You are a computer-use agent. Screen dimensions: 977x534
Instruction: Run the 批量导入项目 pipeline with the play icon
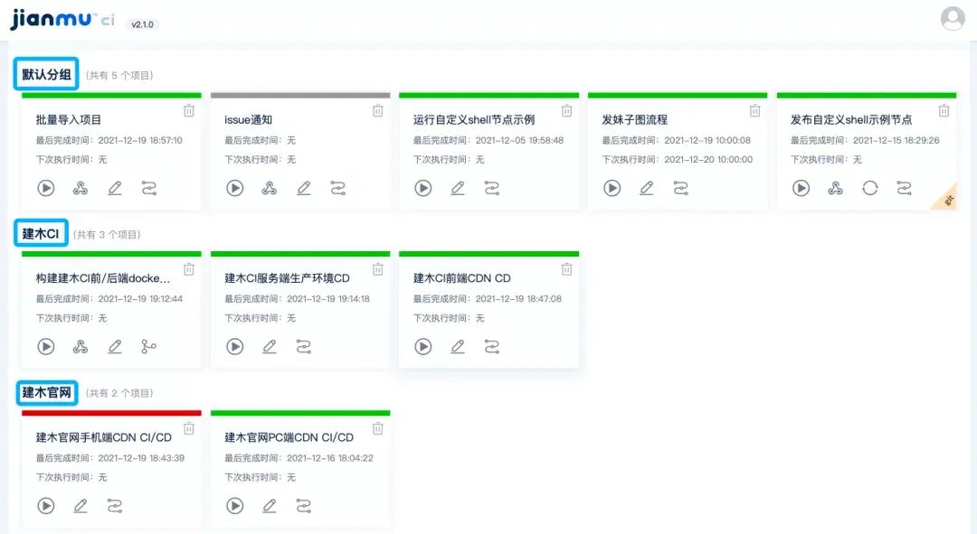[x=46, y=188]
